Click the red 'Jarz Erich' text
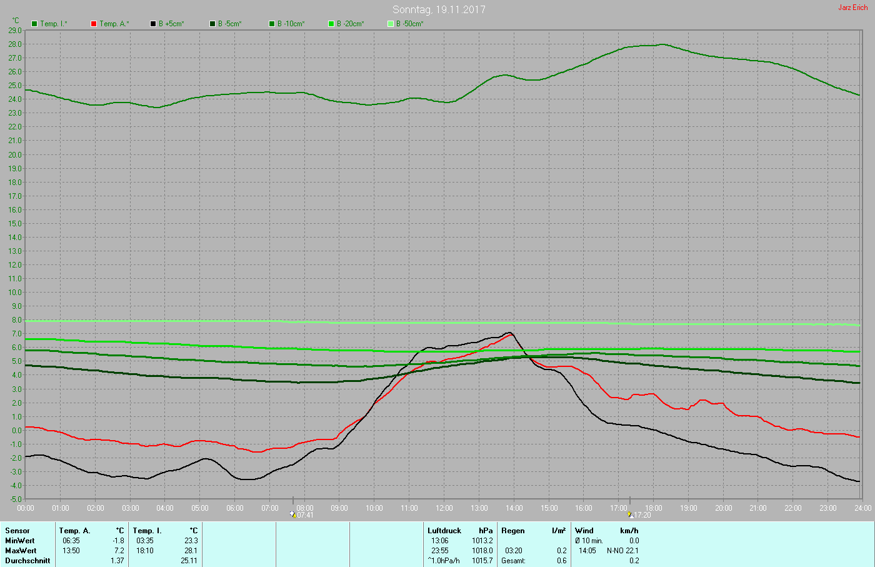Viewport: 875px width, 567px height. 853,8
